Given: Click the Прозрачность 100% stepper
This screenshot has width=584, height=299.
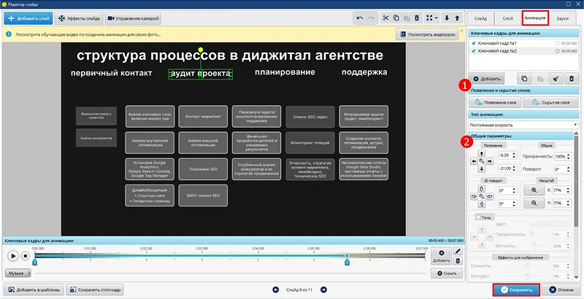Looking at the screenshot, I should [562, 157].
